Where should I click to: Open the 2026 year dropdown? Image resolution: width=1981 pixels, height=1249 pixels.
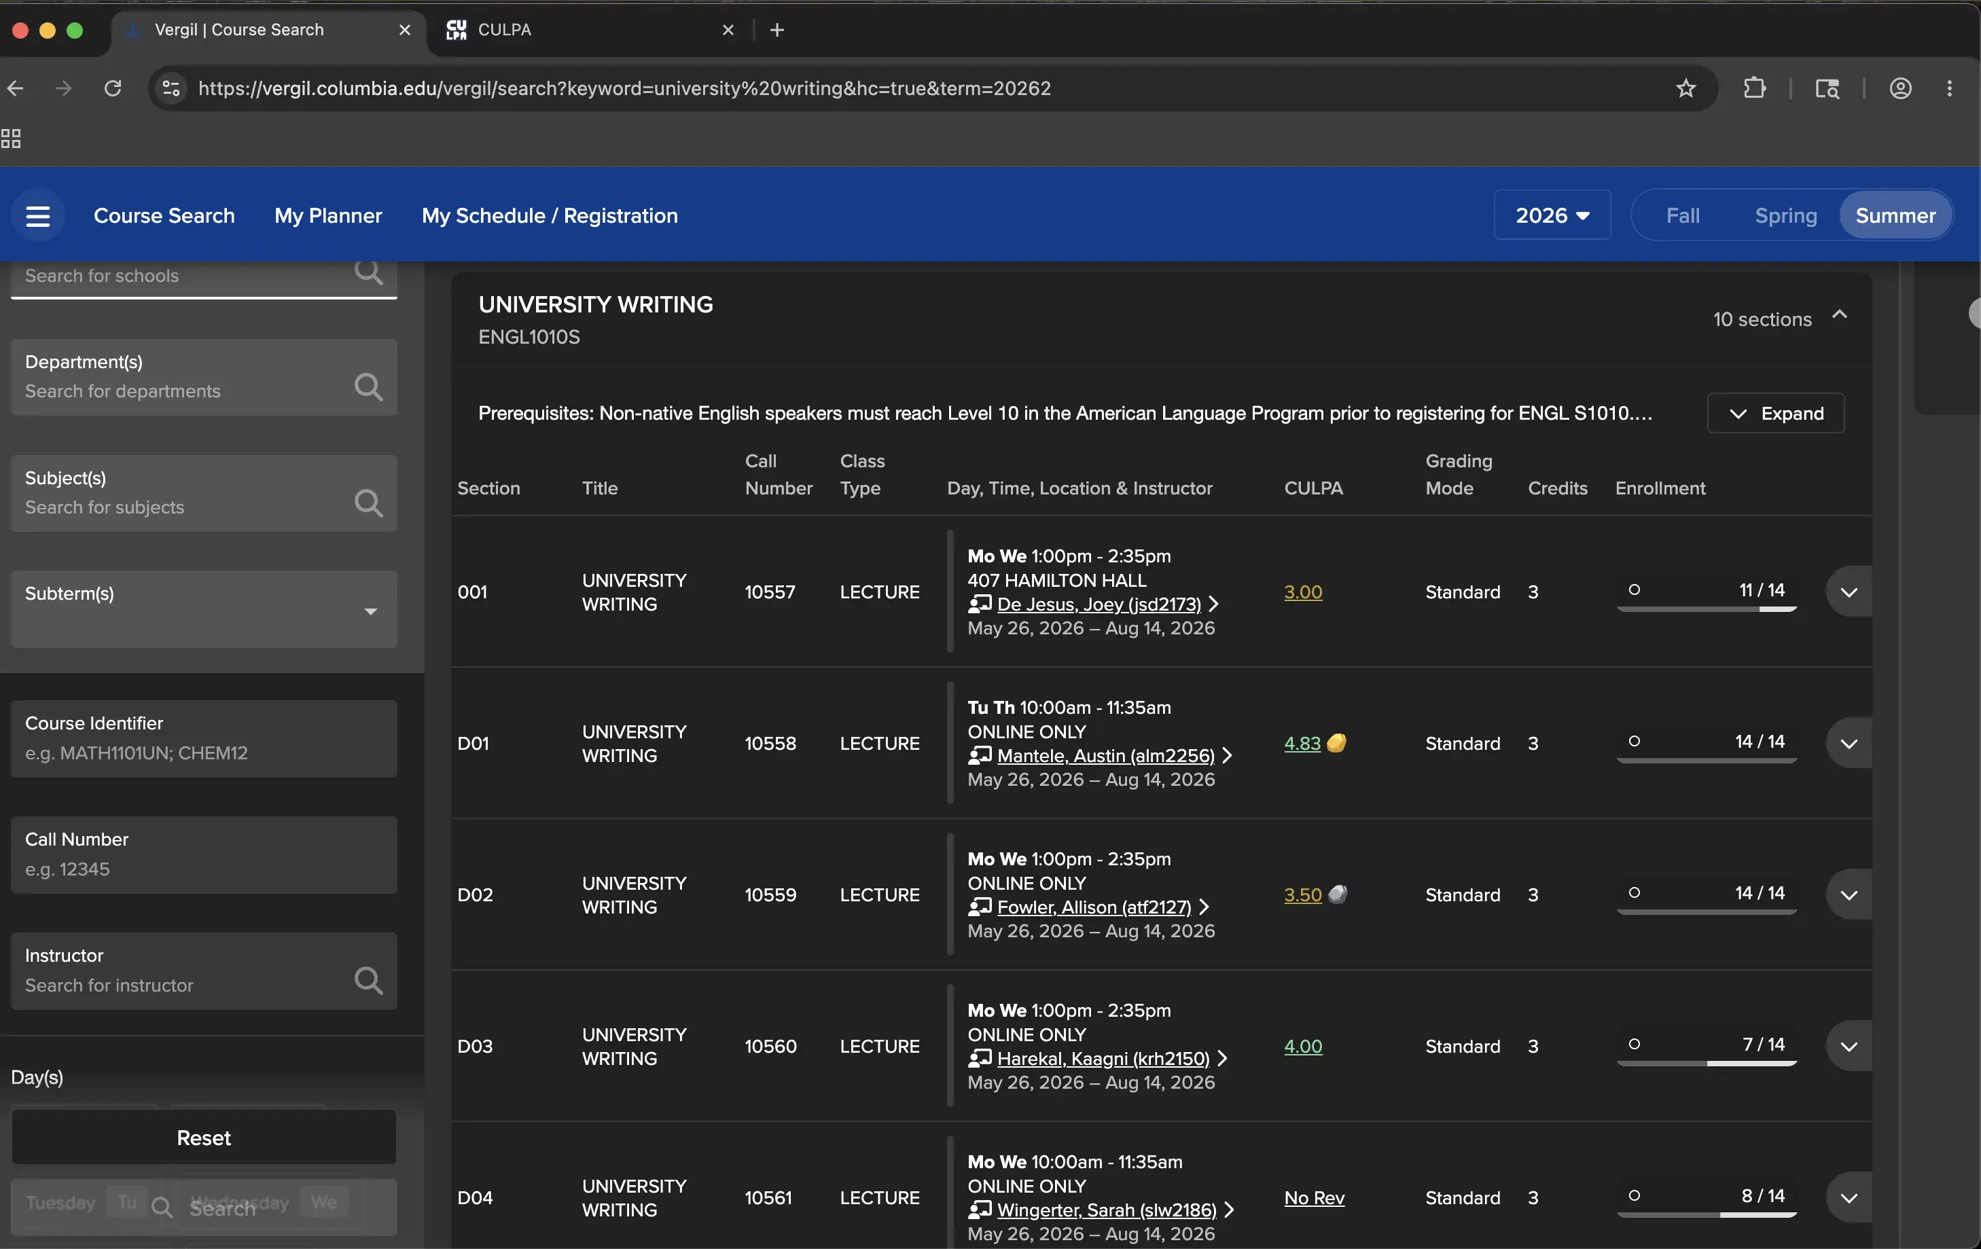[x=1552, y=215]
